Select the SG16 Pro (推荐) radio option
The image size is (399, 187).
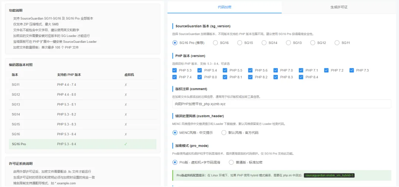tap(175, 43)
